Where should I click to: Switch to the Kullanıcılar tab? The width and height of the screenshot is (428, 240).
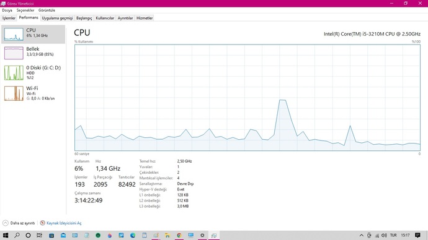[105, 18]
